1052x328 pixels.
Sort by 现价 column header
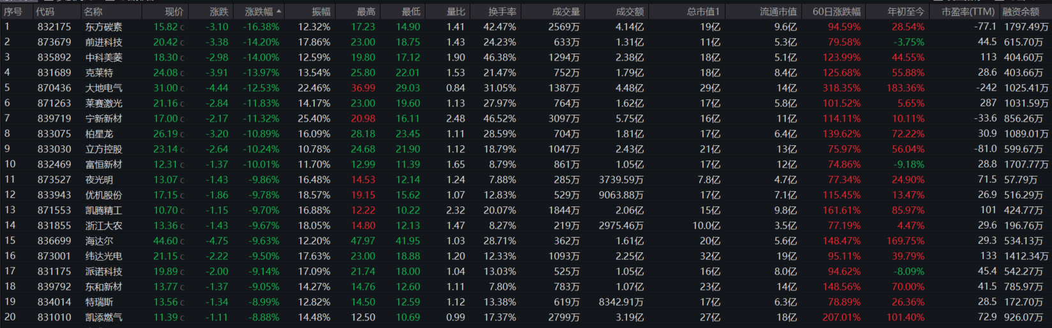(174, 11)
